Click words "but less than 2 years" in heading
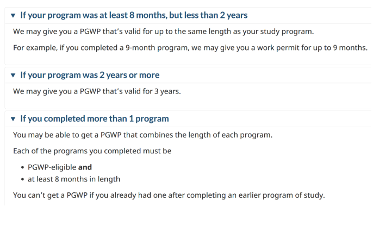Viewport: 392px width, 225px height. [x=208, y=15]
